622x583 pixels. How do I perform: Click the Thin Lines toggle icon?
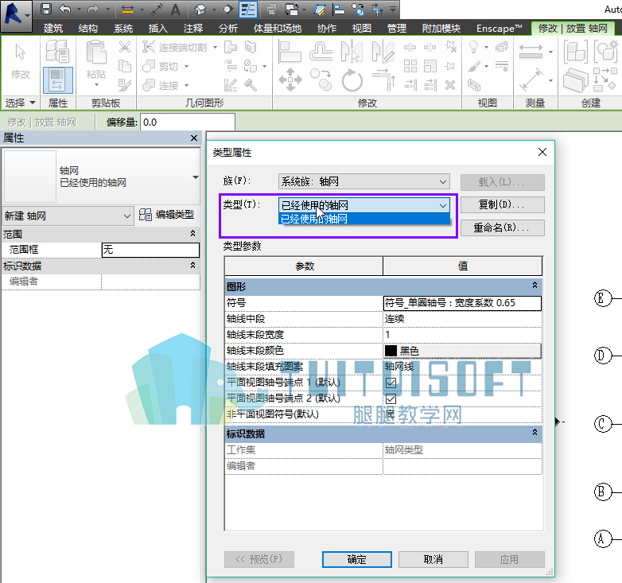click(248, 9)
